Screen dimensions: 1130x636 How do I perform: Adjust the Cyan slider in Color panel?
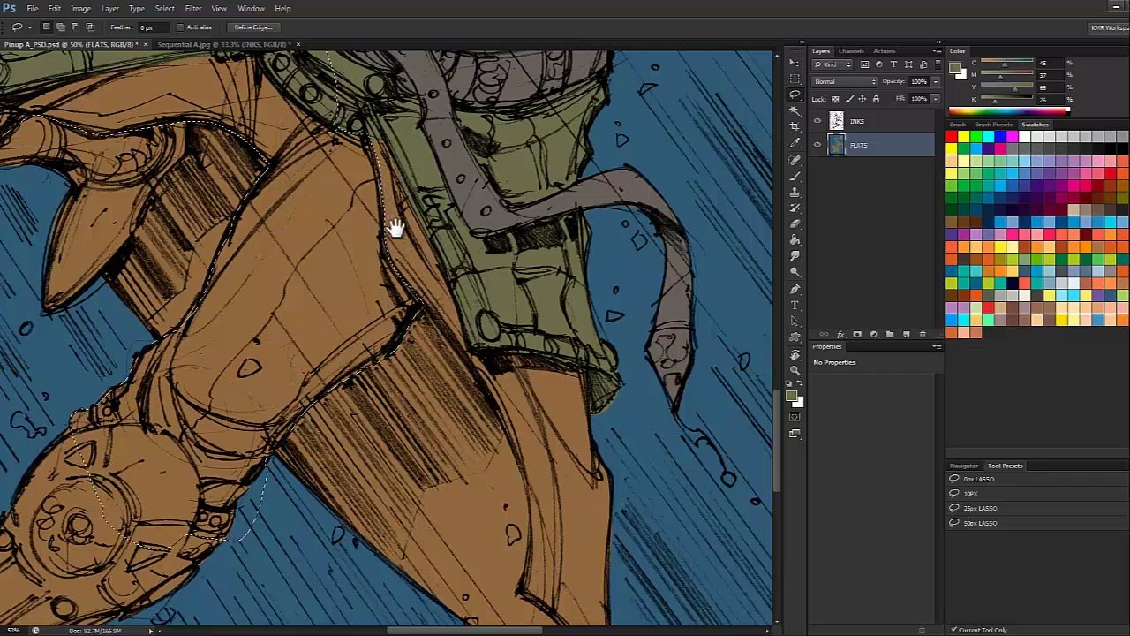(x=1004, y=64)
